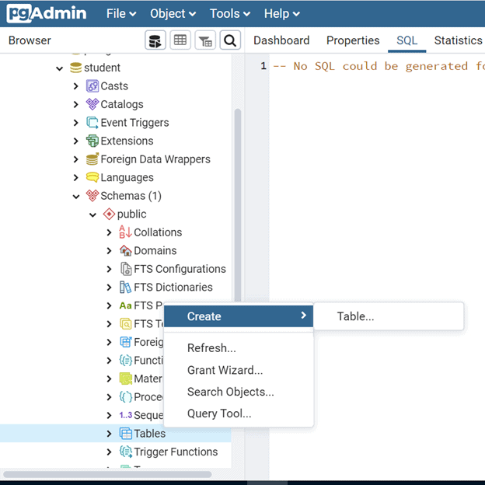Open the Tools menu
The image size is (485, 485).
(x=230, y=14)
